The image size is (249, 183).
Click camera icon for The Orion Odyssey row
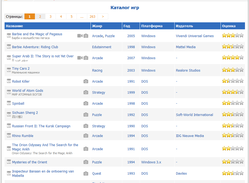click(x=86, y=149)
